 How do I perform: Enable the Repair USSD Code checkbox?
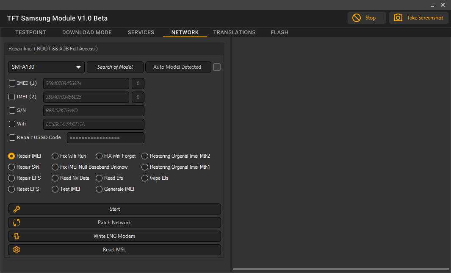coord(12,137)
